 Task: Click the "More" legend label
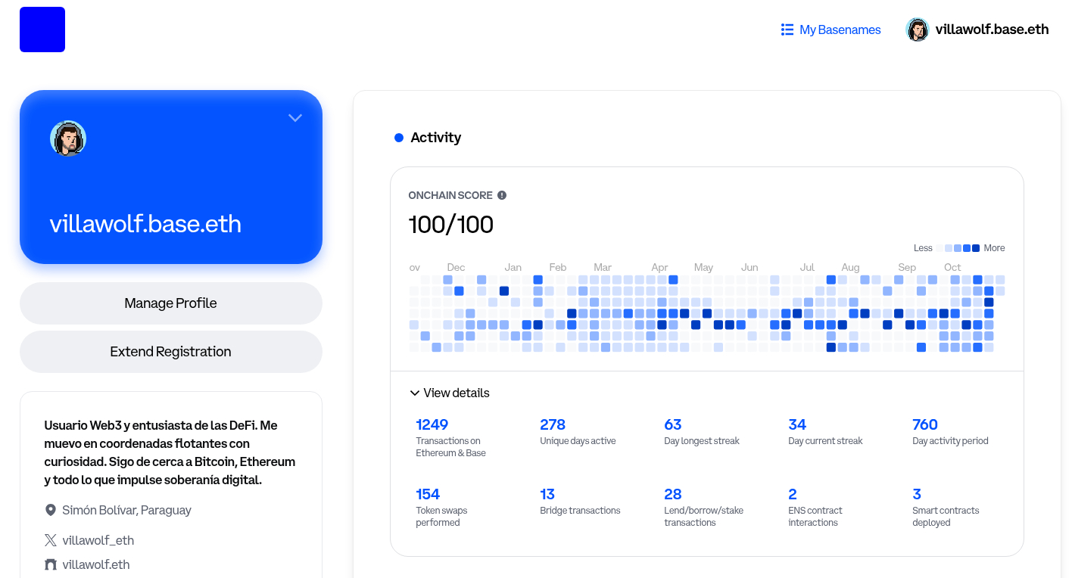click(x=995, y=248)
